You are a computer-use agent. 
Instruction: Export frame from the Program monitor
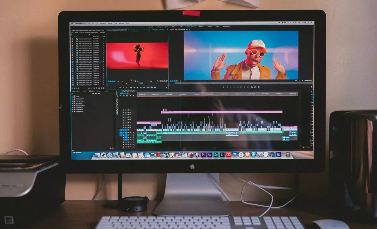pyautogui.click(x=259, y=87)
